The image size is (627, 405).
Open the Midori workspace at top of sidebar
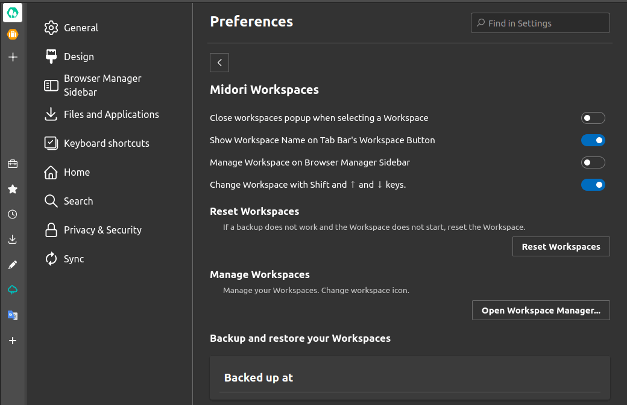13,12
